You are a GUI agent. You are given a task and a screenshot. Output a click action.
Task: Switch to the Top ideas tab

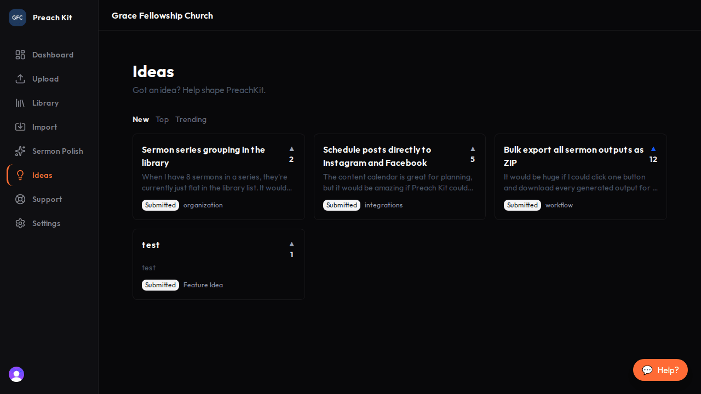(162, 119)
